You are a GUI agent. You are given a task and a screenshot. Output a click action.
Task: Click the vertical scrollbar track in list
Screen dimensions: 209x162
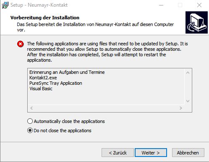point(188,87)
